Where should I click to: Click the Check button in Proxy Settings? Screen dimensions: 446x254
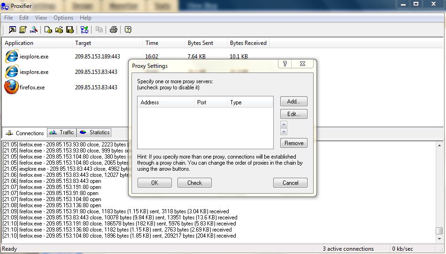click(x=194, y=182)
